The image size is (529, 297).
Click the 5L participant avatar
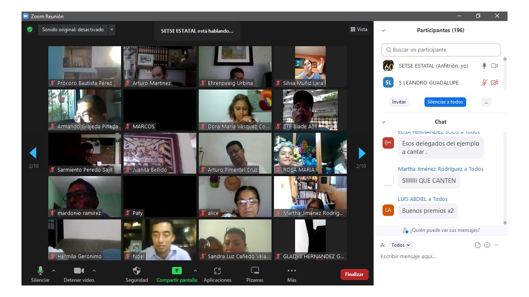(x=388, y=82)
